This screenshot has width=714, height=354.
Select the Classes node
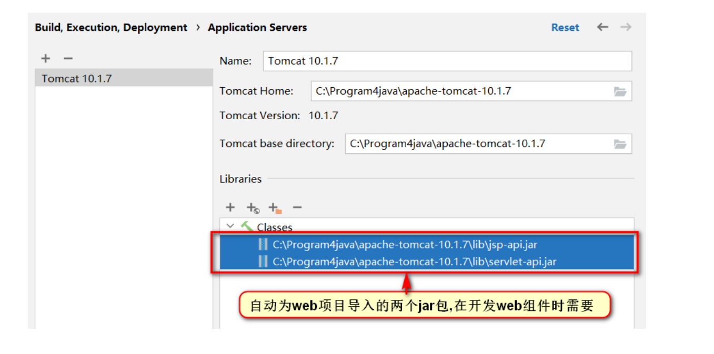click(274, 227)
